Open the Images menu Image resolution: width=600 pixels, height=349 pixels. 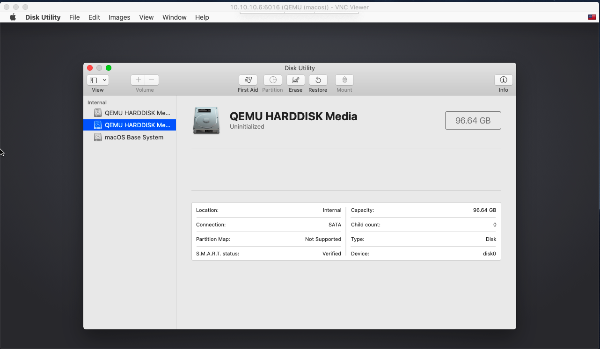pos(119,17)
